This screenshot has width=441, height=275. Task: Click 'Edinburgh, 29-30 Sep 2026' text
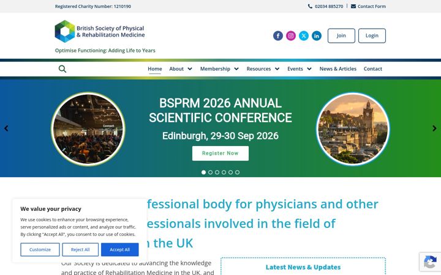click(221, 136)
